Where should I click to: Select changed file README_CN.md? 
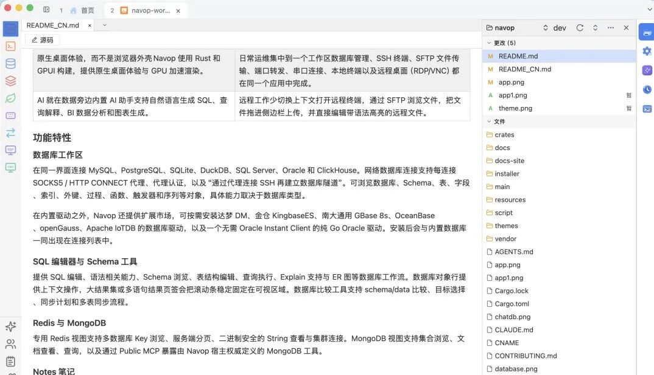pos(559,69)
